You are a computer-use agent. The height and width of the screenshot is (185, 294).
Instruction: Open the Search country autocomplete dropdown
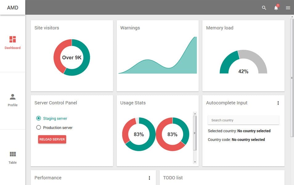(243, 120)
